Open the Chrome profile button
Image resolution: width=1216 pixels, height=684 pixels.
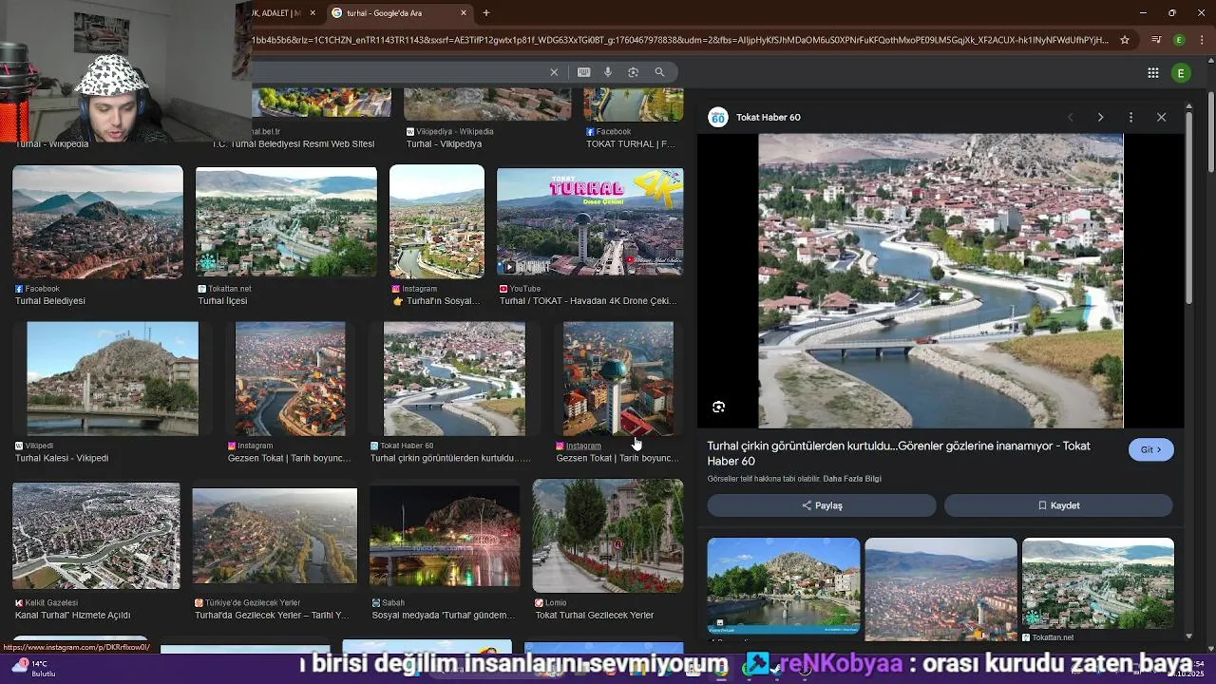click(1179, 40)
